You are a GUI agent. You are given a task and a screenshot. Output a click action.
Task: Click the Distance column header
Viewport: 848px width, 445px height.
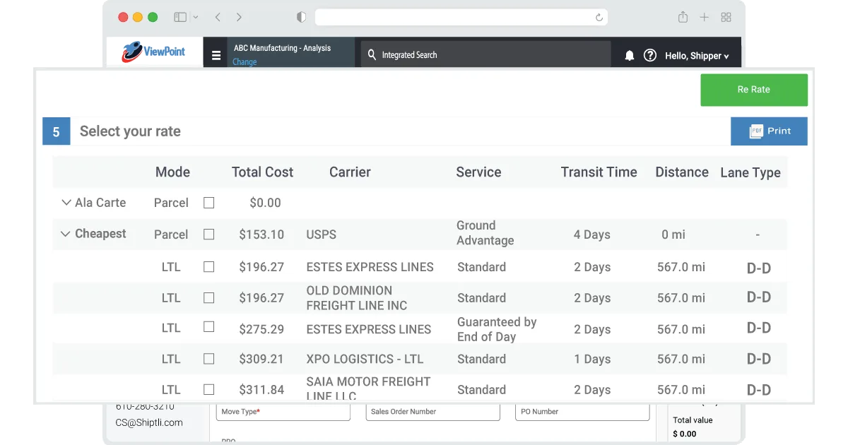[x=682, y=172]
